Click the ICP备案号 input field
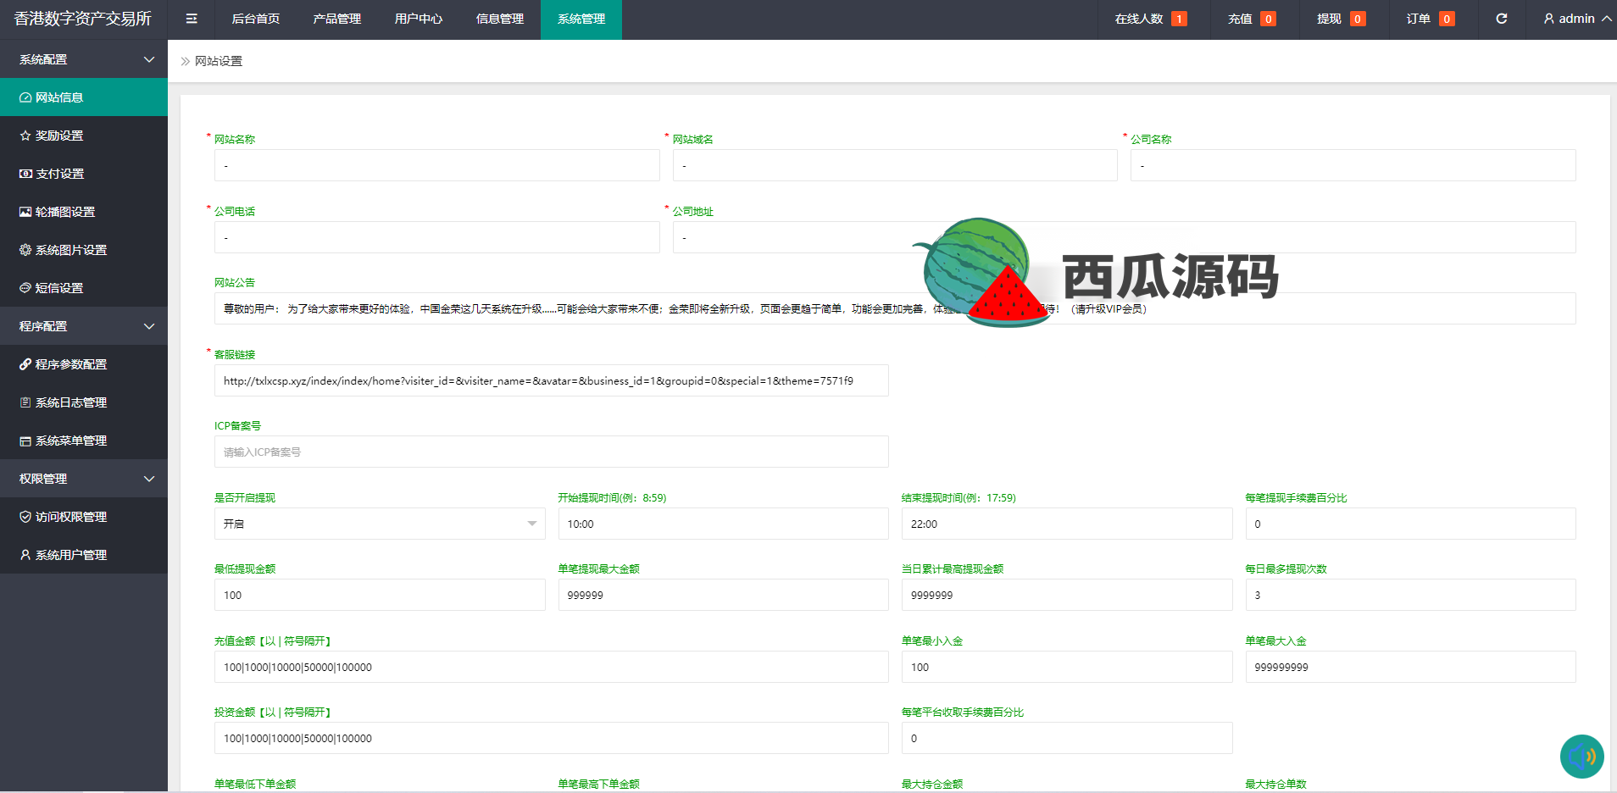The image size is (1617, 793). tap(551, 452)
